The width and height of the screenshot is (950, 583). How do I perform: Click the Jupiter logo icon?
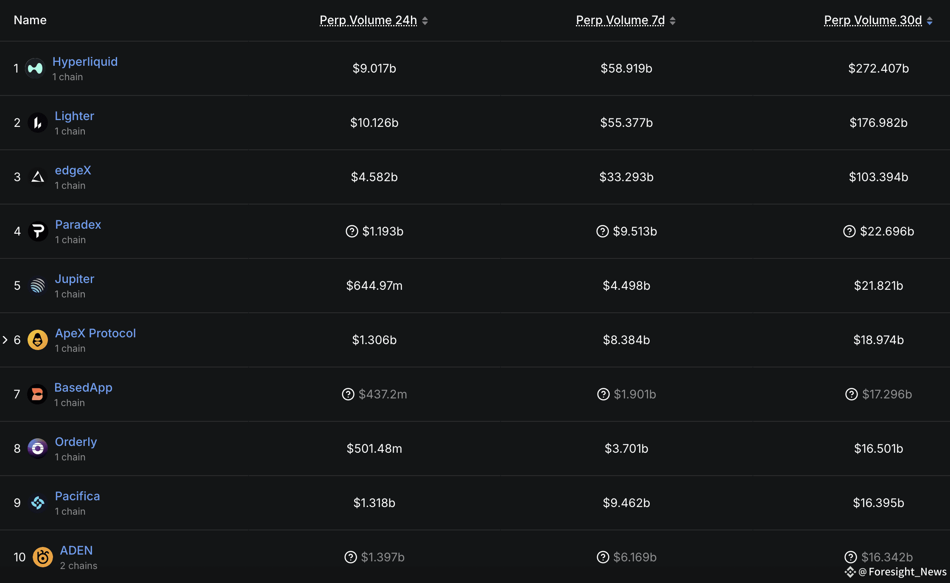[38, 286]
